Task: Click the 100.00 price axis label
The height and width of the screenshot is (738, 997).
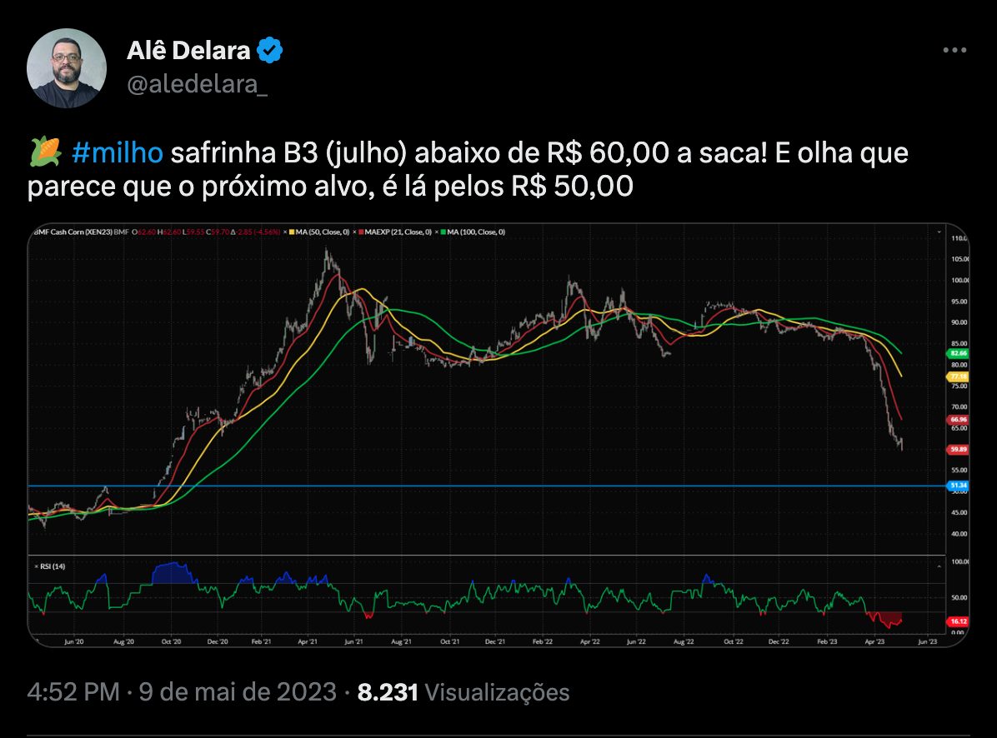Action: tap(959, 280)
